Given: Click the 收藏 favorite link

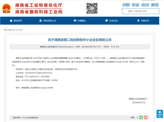Looking at the screenshot, I should [x=132, y=117].
